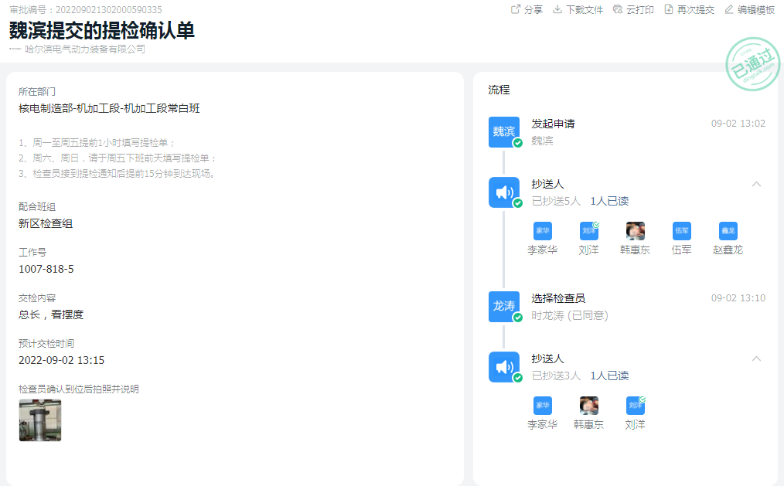
Task: Click the megaphone icon of second 抄送人 step
Action: pyautogui.click(x=504, y=366)
